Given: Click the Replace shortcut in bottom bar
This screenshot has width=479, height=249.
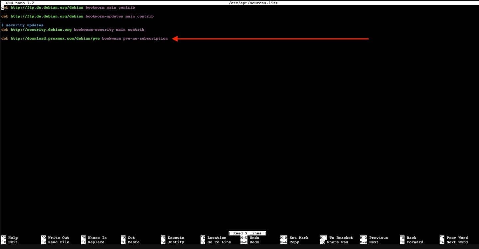Looking at the screenshot, I should (x=94, y=242).
